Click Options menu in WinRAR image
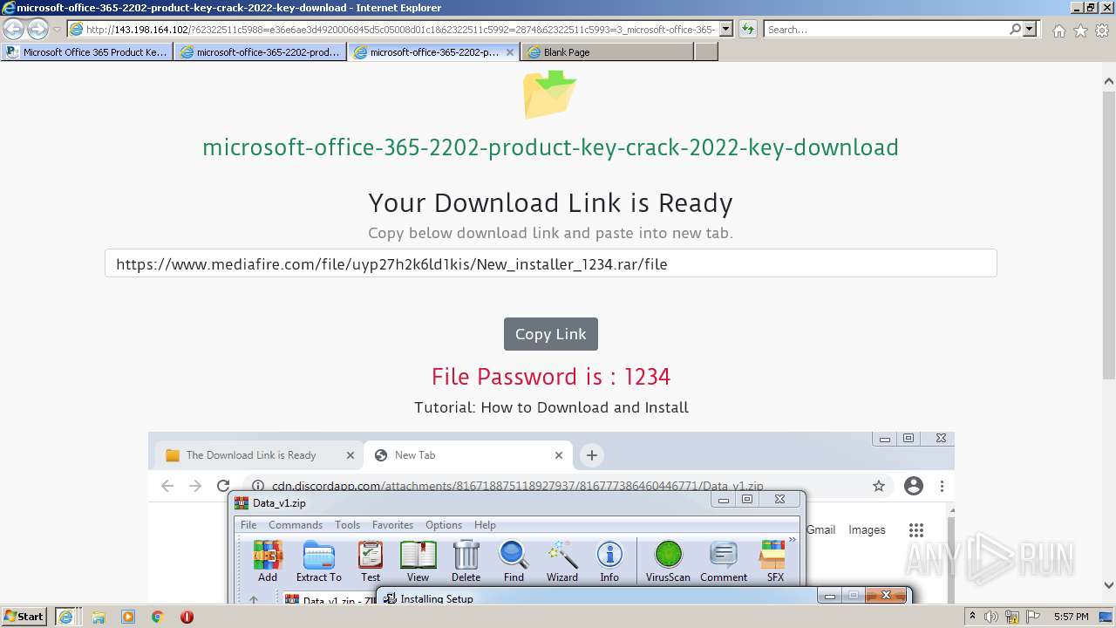The width and height of the screenshot is (1116, 628). (444, 525)
